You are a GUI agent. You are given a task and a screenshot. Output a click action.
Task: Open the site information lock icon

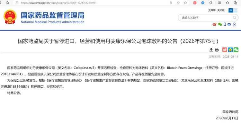[x=17, y=3]
